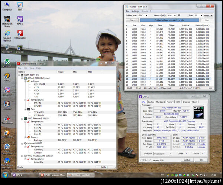The height and width of the screenshot is (185, 223).
Task: Collapse the WDC WD2500AAKS node
Action: coord(22,156)
